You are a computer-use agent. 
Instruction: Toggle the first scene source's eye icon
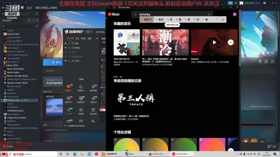point(66,44)
